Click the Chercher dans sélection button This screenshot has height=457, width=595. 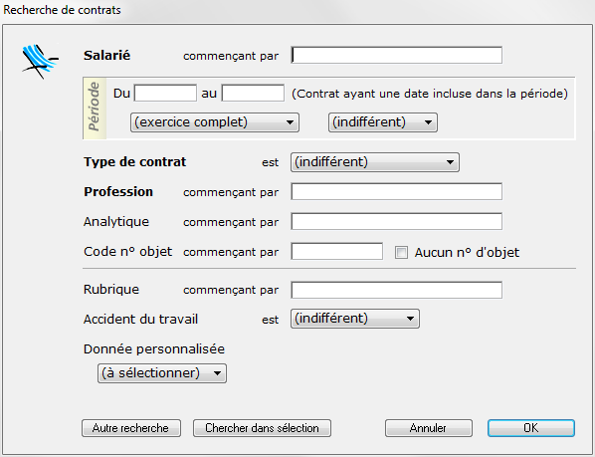point(263,428)
